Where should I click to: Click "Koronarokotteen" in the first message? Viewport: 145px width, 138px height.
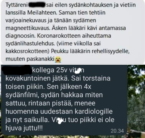59,36
